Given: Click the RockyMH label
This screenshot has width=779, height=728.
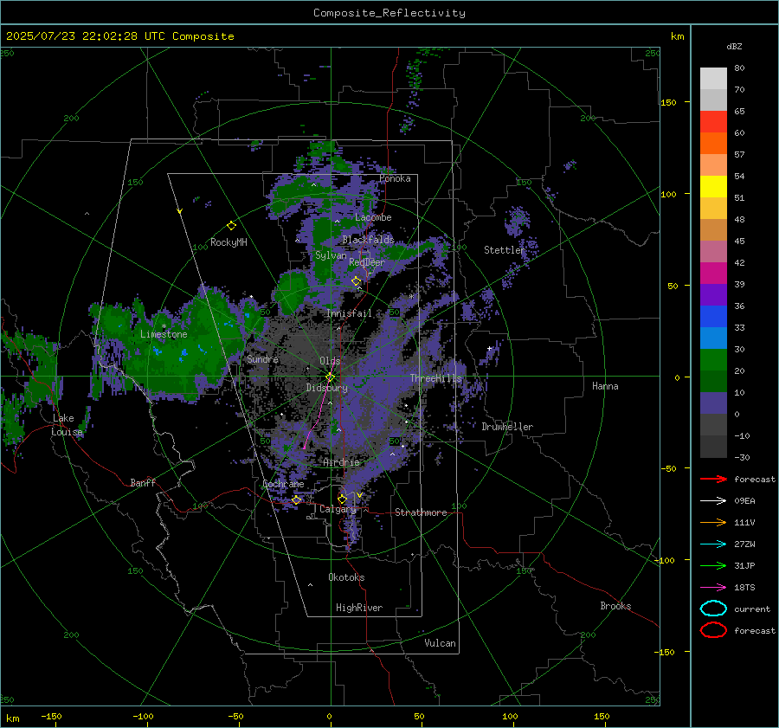Looking at the screenshot, I should tap(229, 242).
